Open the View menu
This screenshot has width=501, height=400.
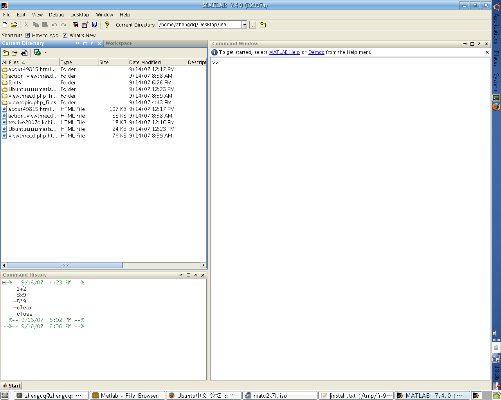pos(37,15)
